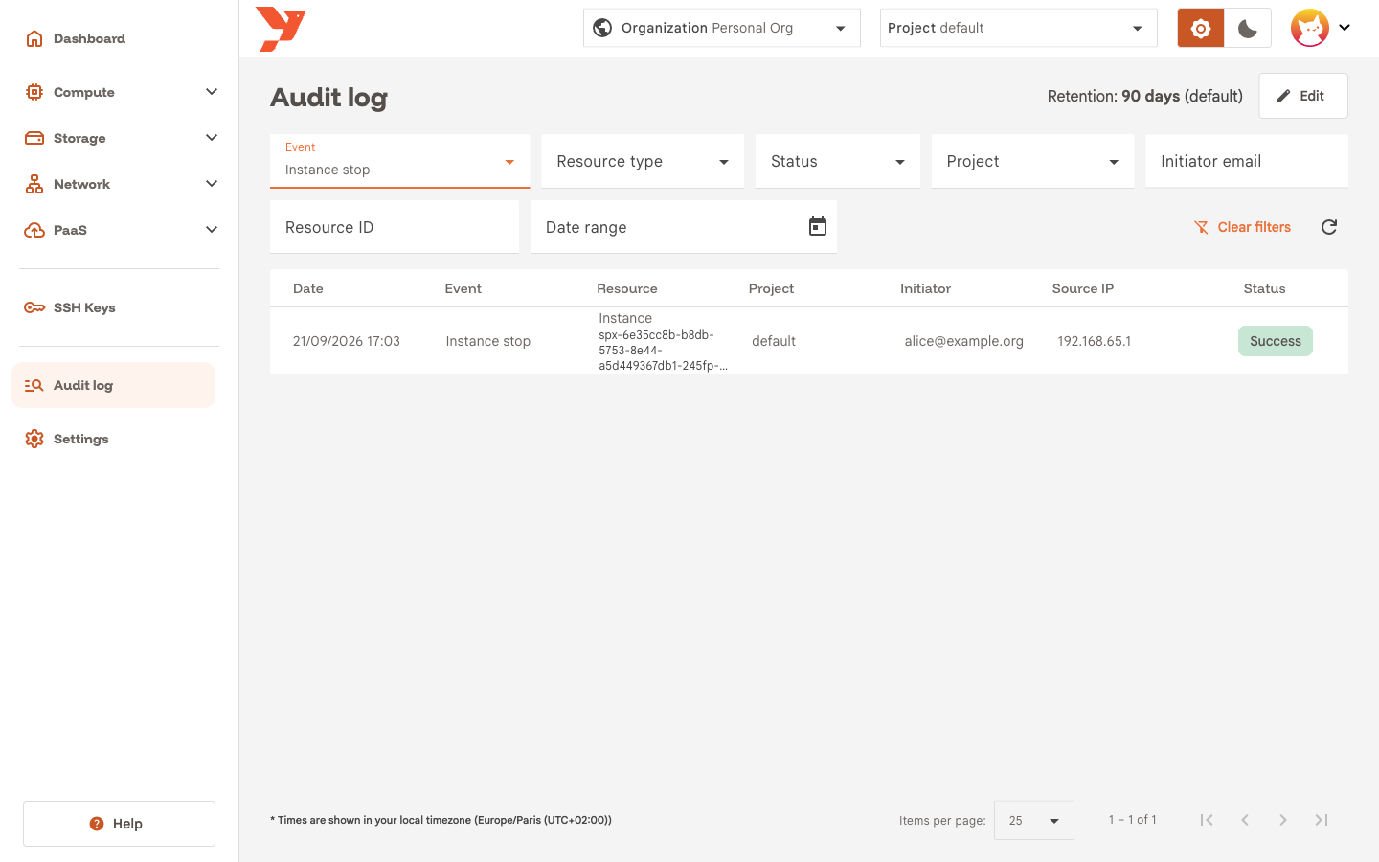Click the date 21/09/2026 17:03 cell

pos(347,341)
